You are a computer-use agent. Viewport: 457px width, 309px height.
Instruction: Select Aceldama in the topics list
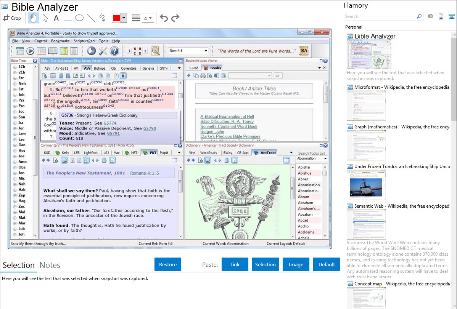pos(306,232)
